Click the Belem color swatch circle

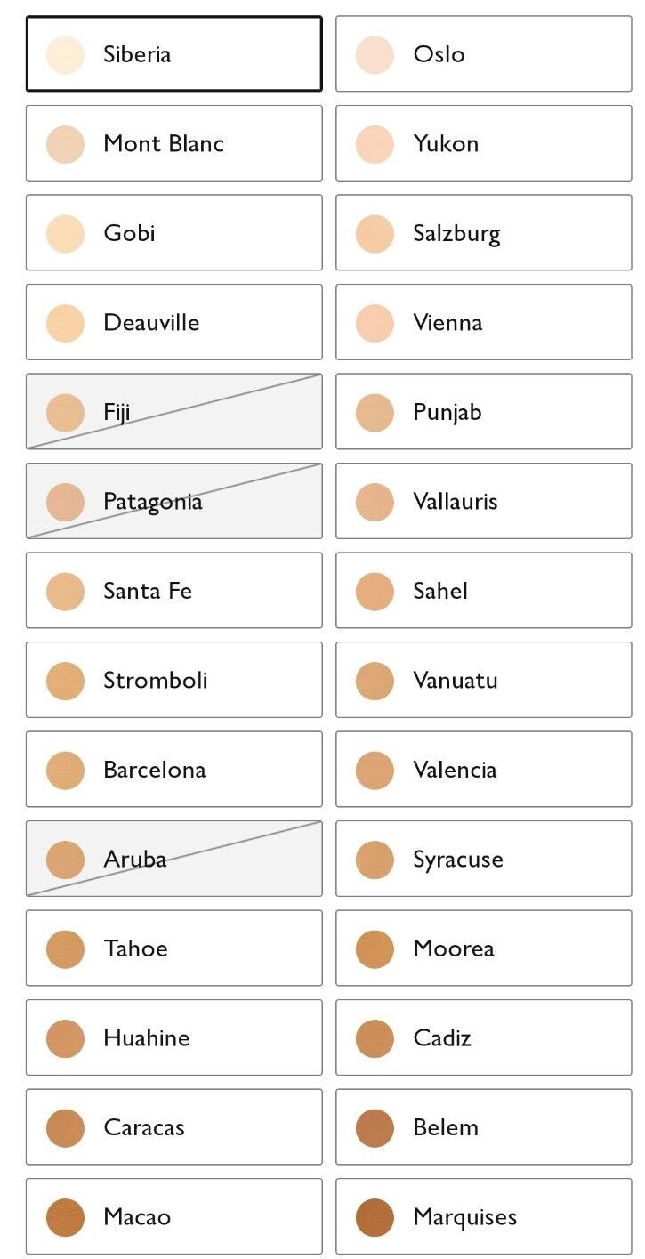pyautogui.click(x=375, y=1128)
